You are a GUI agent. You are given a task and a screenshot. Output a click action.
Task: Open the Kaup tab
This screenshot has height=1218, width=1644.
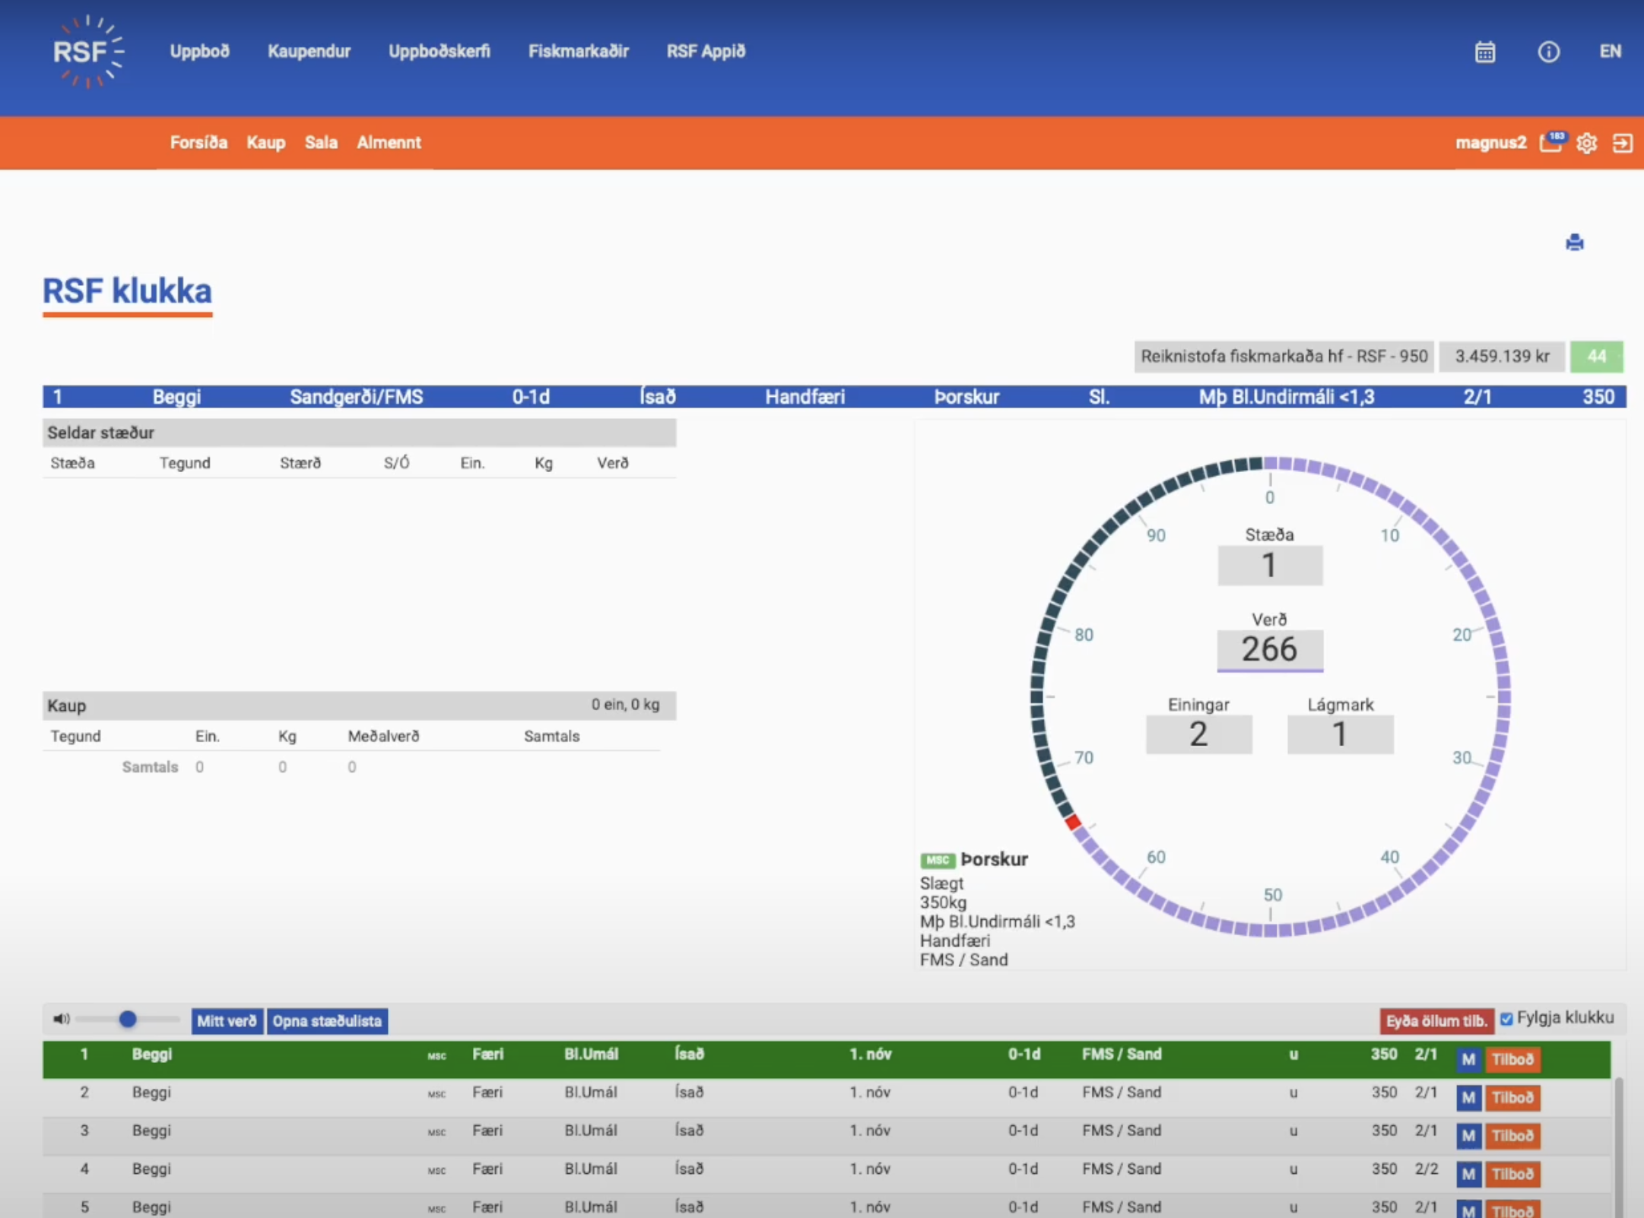(x=265, y=142)
